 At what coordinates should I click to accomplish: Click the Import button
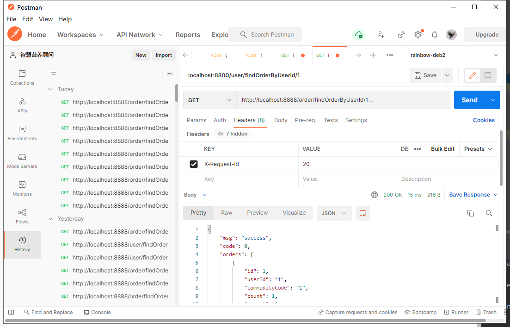tap(164, 55)
